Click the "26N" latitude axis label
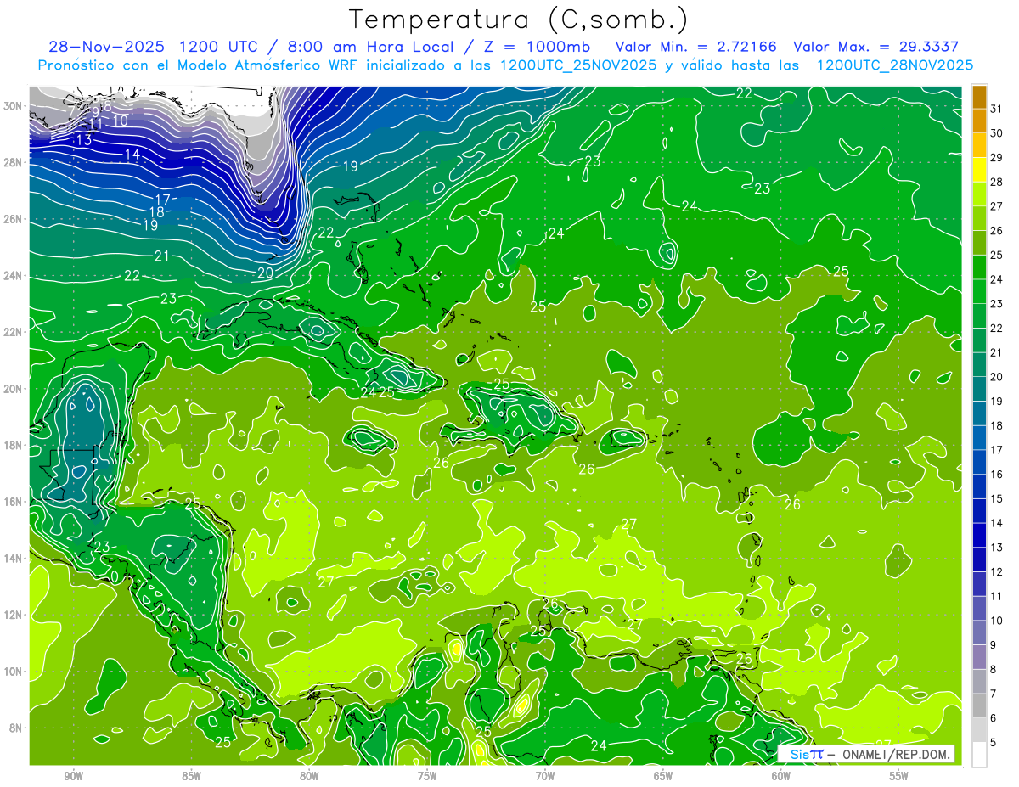This screenshot has width=1019, height=787. 13,219
